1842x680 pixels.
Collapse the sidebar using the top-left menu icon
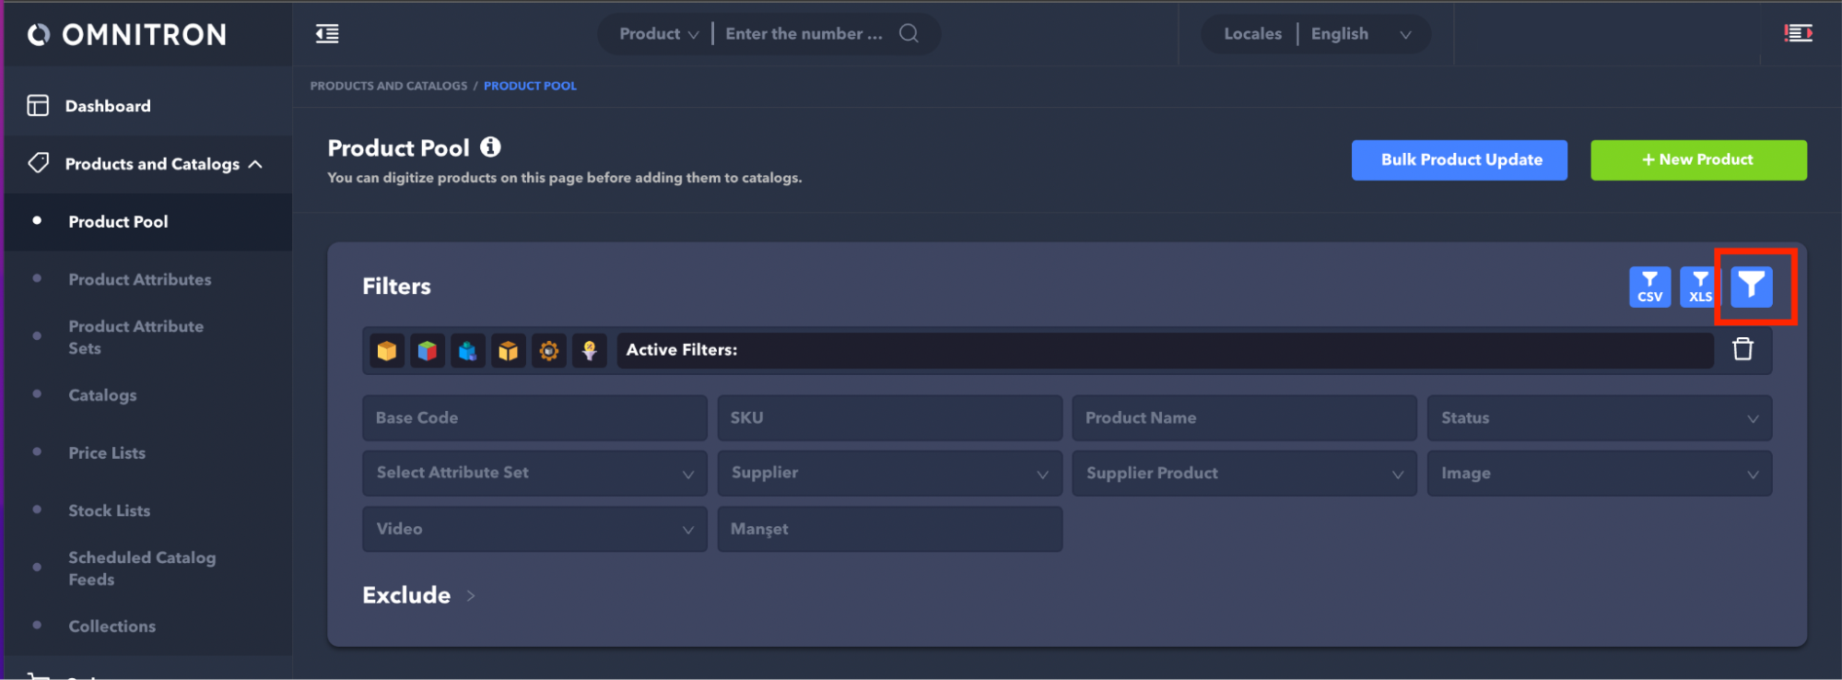pyautogui.click(x=327, y=34)
